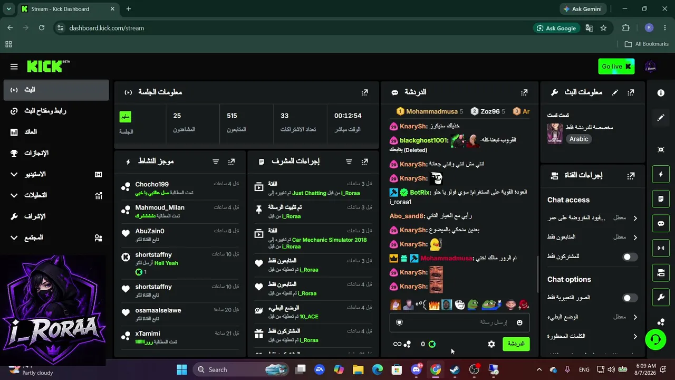This screenshot has width=675, height=380.
Task: Open Car Mechanic Simulator 2018 category link
Action: (x=329, y=240)
